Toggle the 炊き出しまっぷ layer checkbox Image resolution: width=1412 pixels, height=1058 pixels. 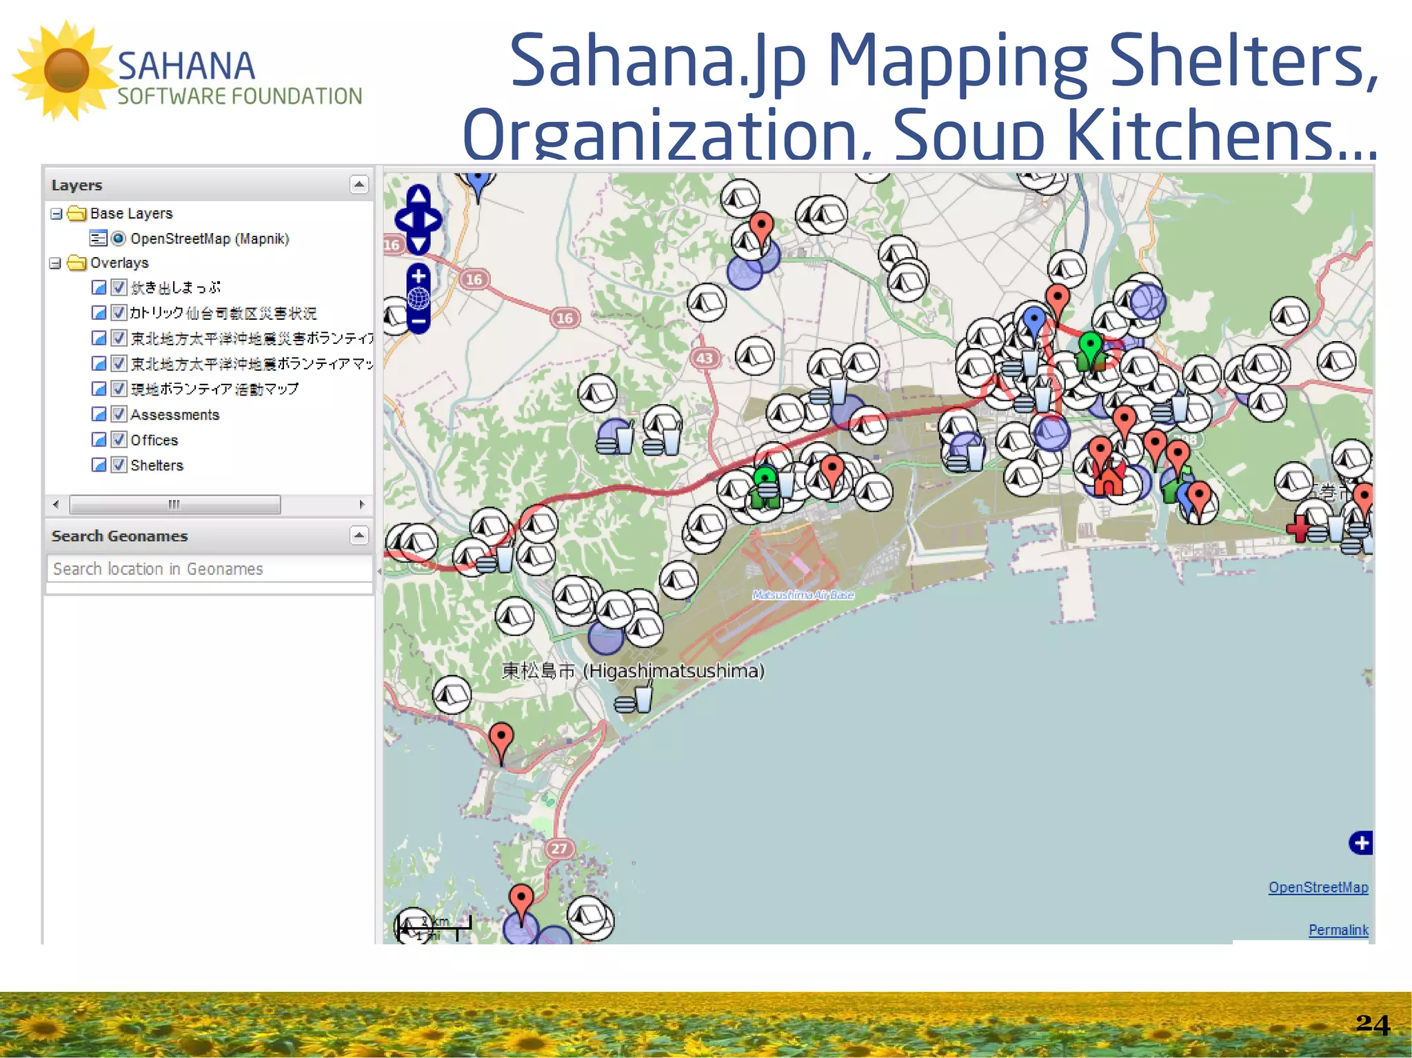point(119,287)
